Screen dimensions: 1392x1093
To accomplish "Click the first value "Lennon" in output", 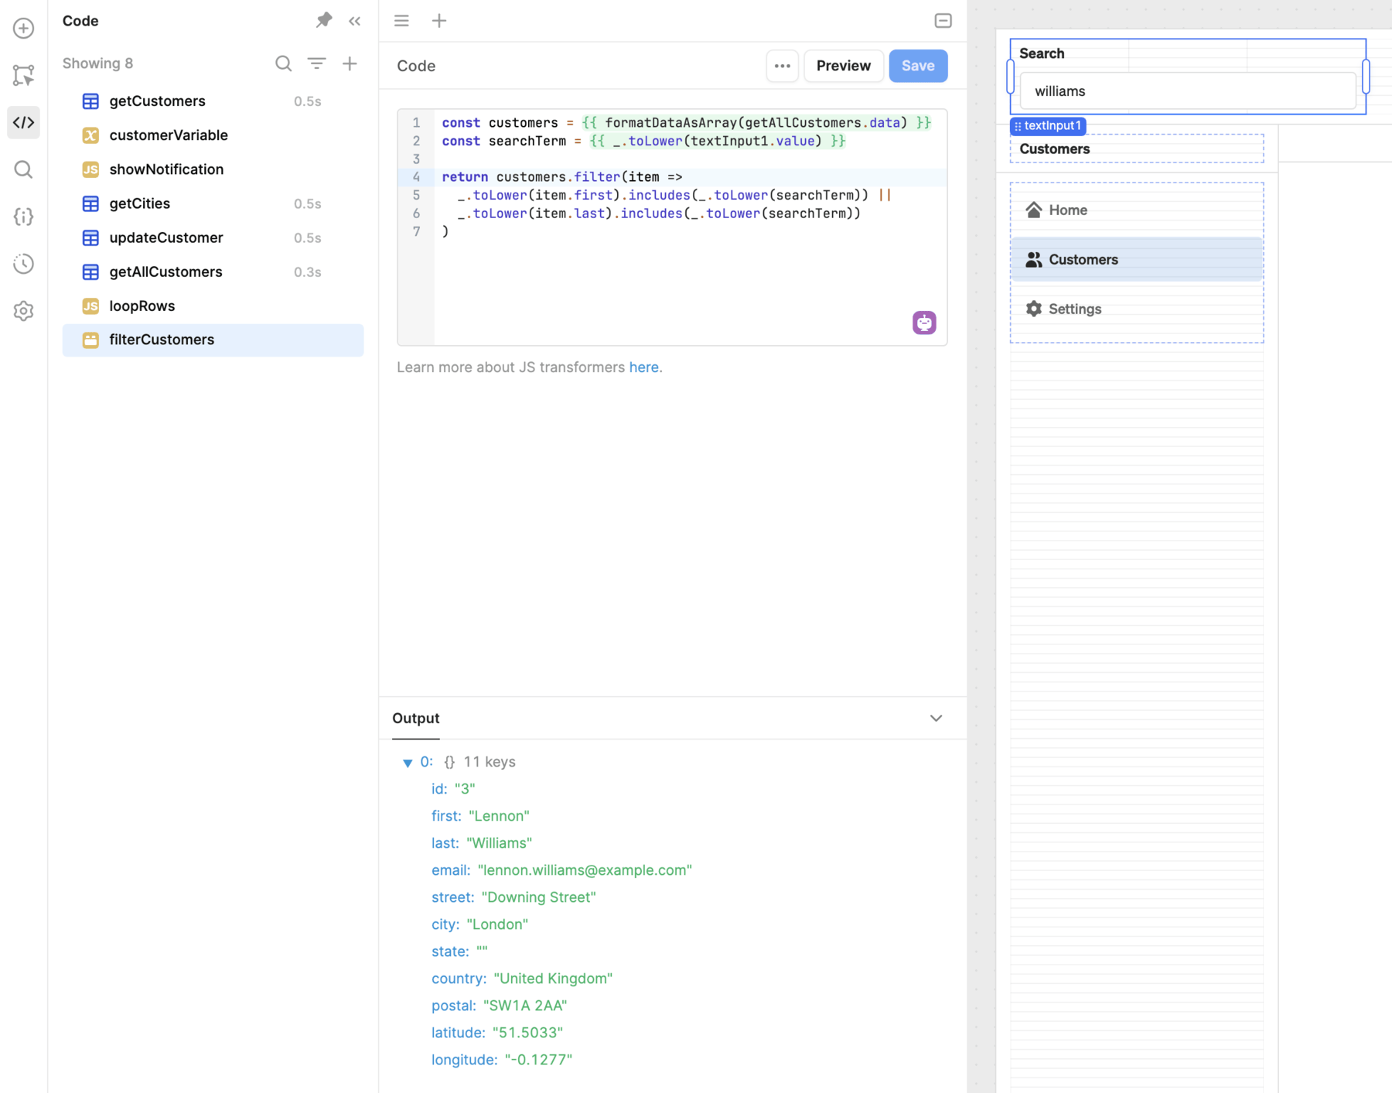I will (x=499, y=816).
